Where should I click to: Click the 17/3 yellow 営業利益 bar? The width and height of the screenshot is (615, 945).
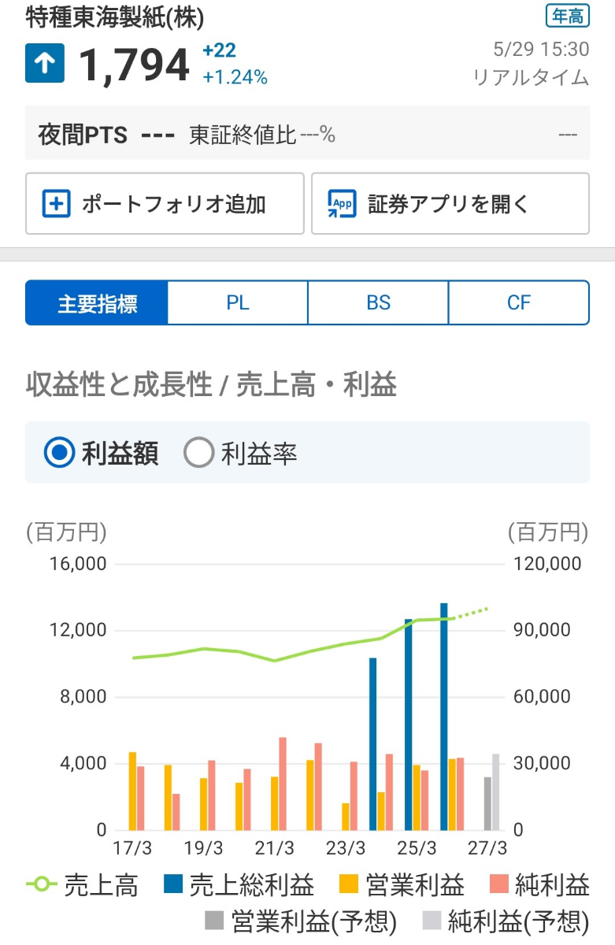pyautogui.click(x=132, y=791)
